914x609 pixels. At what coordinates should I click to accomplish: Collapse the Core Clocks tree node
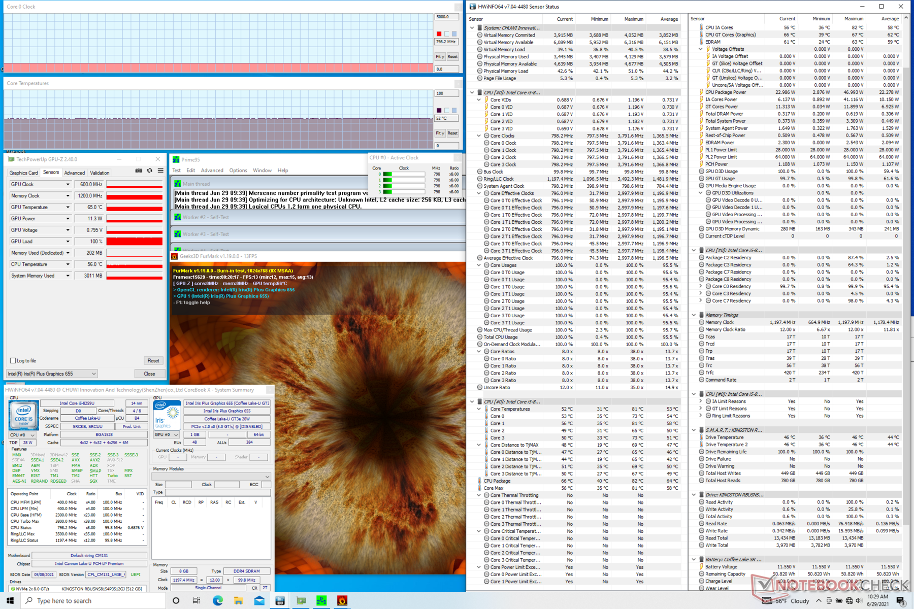click(479, 136)
